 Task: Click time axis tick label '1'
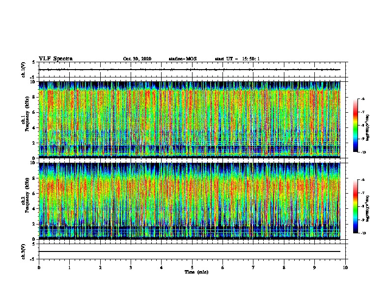tap(69, 268)
